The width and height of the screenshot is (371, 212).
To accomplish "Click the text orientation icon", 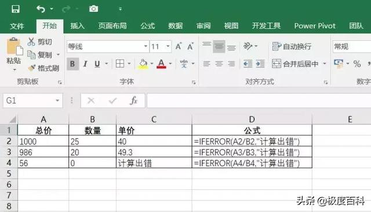I will [248, 46].
